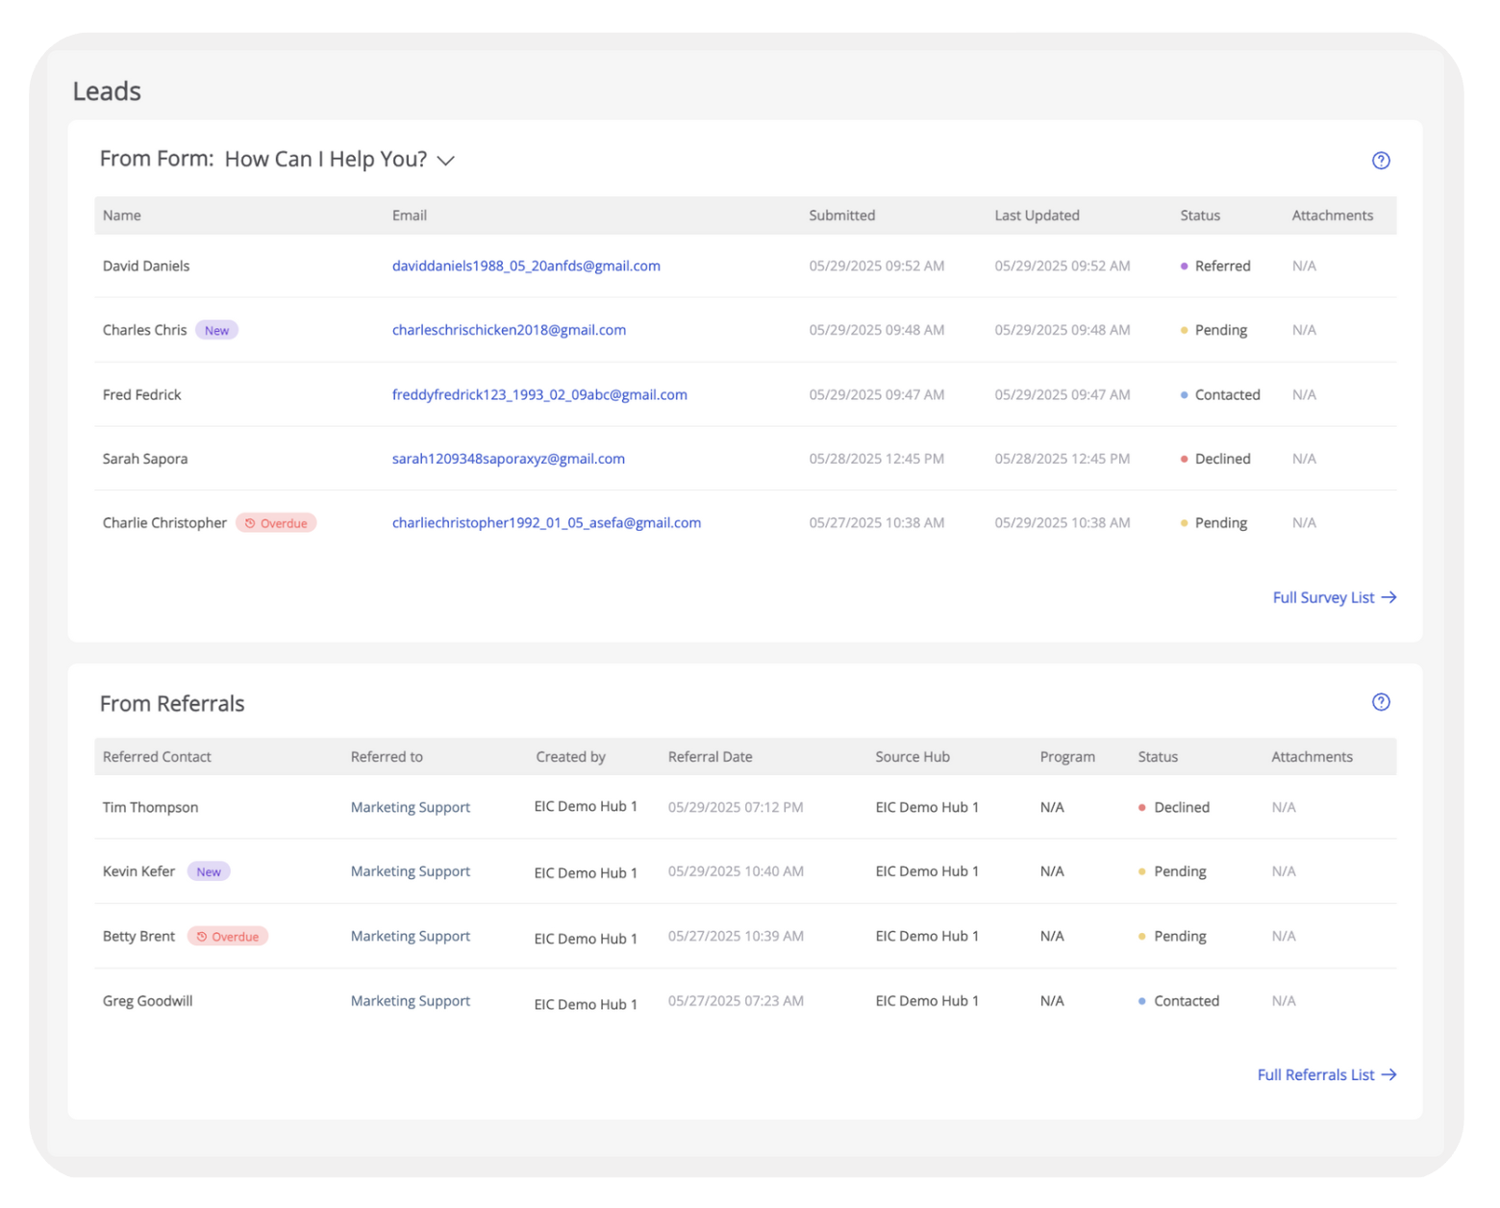Expand the How Can I Help You form dropdown
Image resolution: width=1500 pixels, height=1208 pixels.
click(445, 161)
